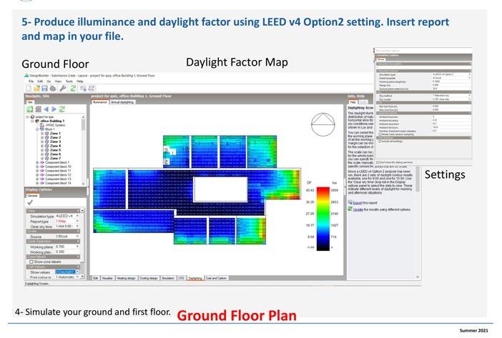Select the Zone 1 icon in the tree
Image resolution: width=502 pixels, height=338 pixels.
click(x=46, y=134)
